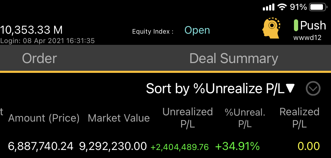Select the +34.91% unrealized percent value

pos(237,146)
